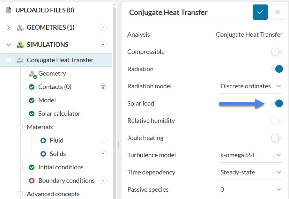This screenshot has height=199, width=289.
Task: Close the Conjugate Heat Transfer panel
Action: (278, 12)
